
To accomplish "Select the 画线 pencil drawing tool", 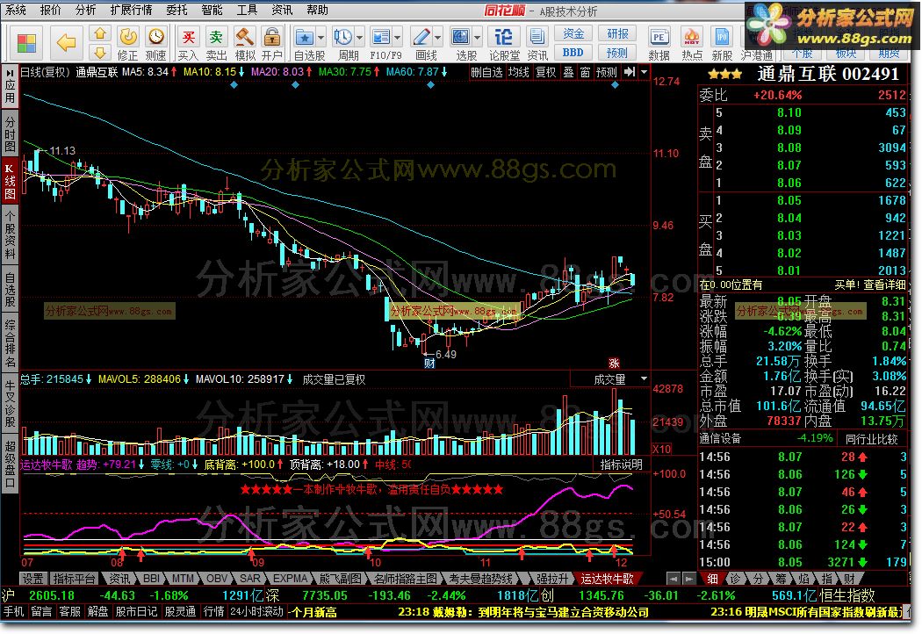I will [x=421, y=37].
